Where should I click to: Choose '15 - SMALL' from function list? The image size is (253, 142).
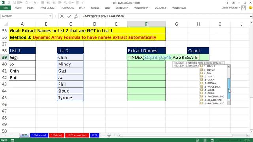coord(213,93)
